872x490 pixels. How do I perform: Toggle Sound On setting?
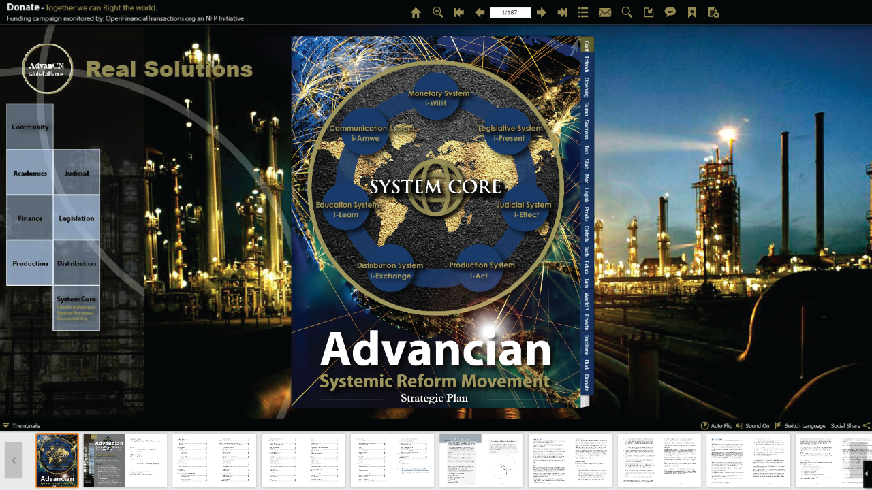(x=753, y=426)
